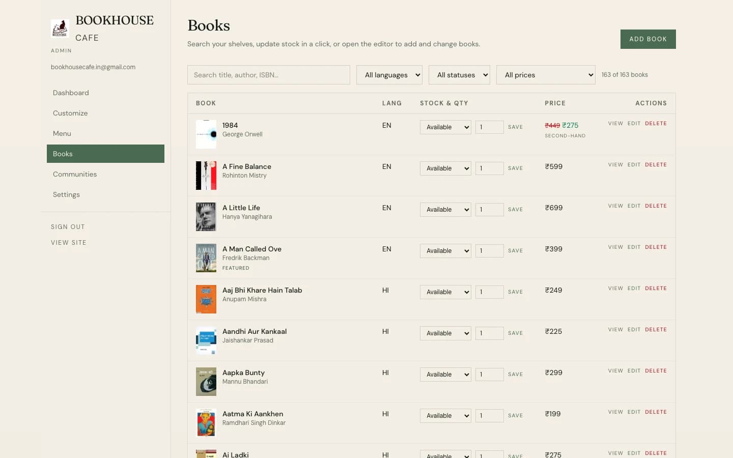Save stock for A Fine Balance
This screenshot has height=458, width=733.
pyautogui.click(x=515, y=168)
